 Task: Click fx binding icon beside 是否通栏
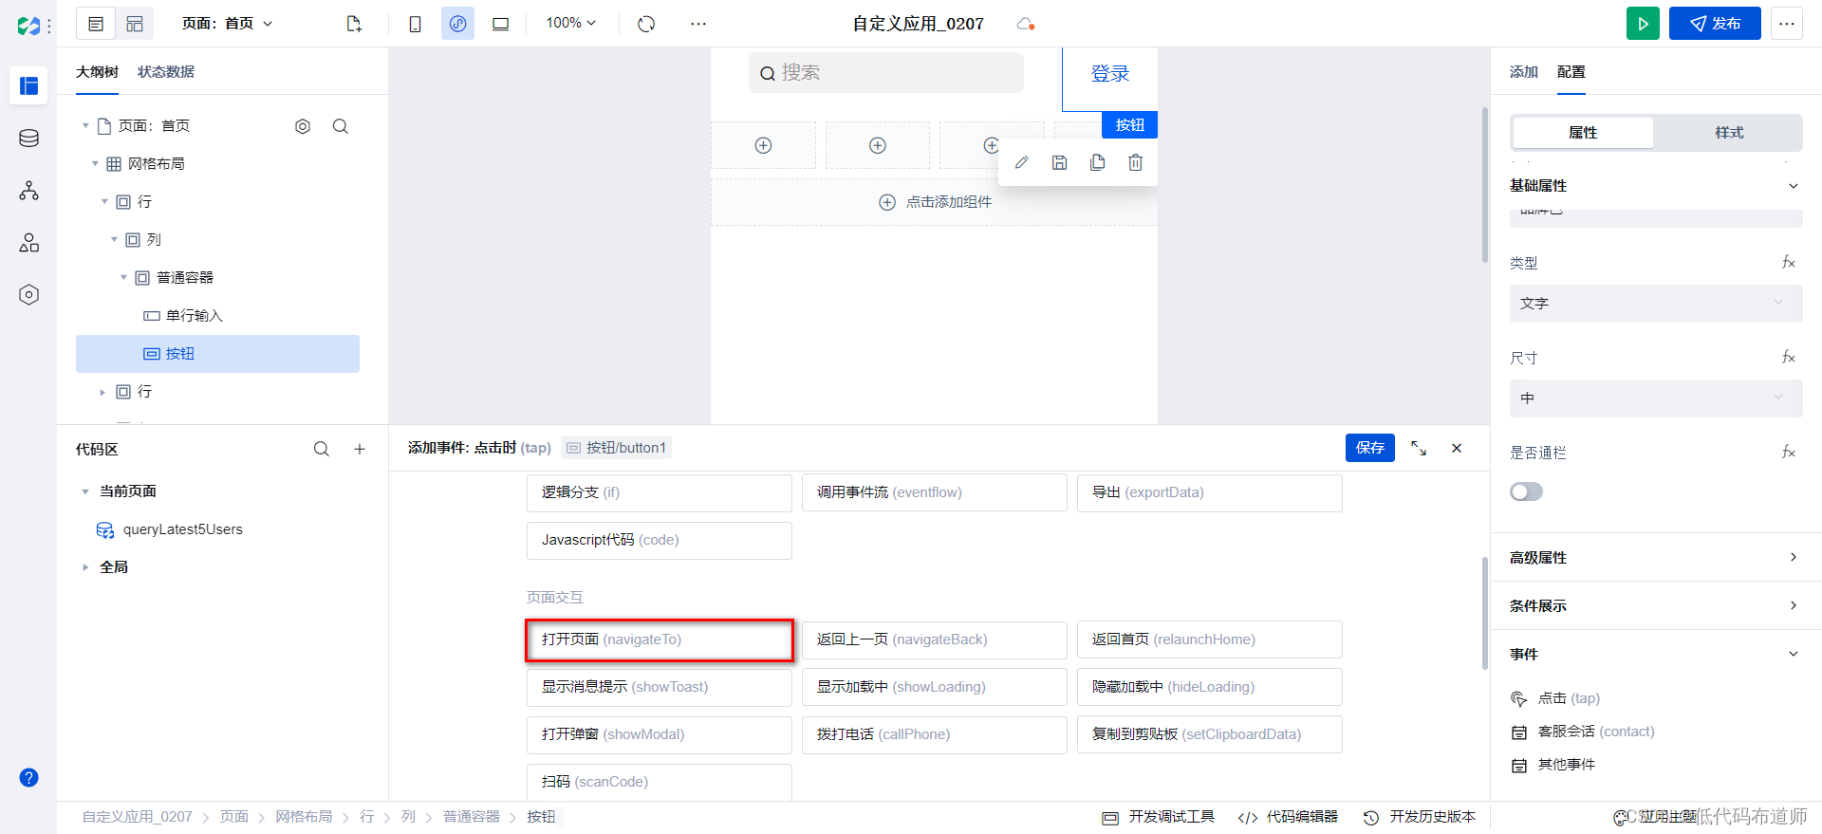(x=1788, y=452)
